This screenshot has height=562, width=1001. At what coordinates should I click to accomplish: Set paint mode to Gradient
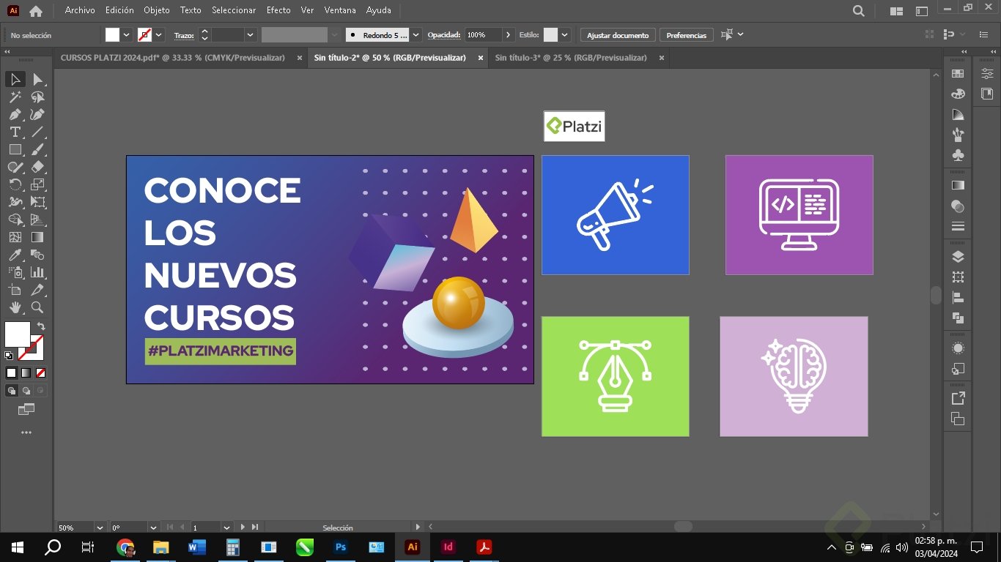(x=26, y=372)
